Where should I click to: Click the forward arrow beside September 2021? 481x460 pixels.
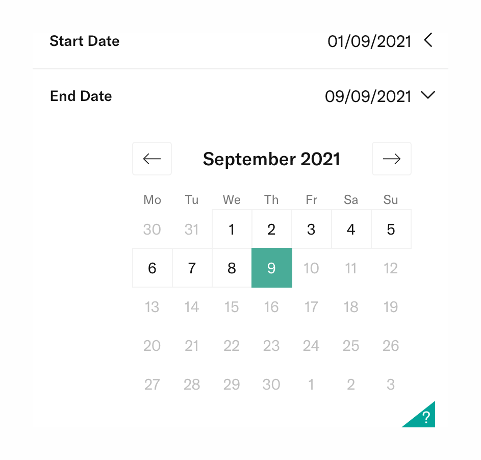(391, 159)
